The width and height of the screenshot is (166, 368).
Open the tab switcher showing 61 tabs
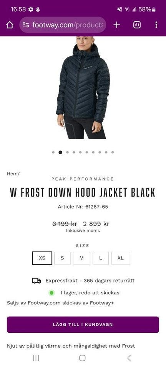(x=137, y=25)
